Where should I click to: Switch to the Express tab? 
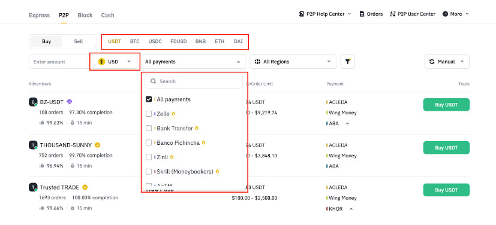point(39,15)
